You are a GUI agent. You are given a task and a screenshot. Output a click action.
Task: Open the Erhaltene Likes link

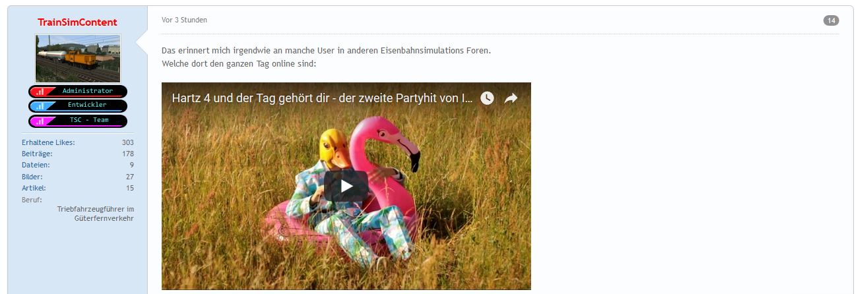pos(48,142)
